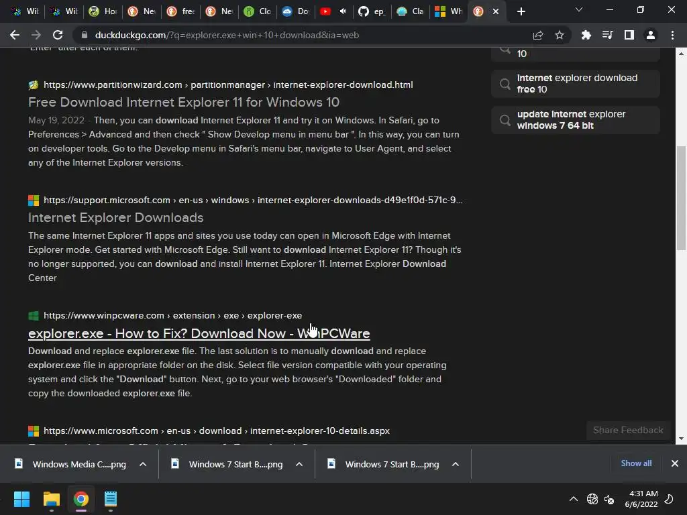Expand options for middle 'Windows 7 Start B' download
This screenshot has width=687, height=515.
(299, 464)
